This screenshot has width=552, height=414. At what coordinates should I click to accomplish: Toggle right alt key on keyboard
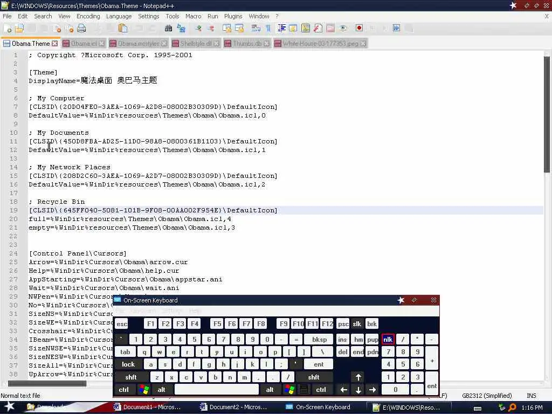[270, 389]
